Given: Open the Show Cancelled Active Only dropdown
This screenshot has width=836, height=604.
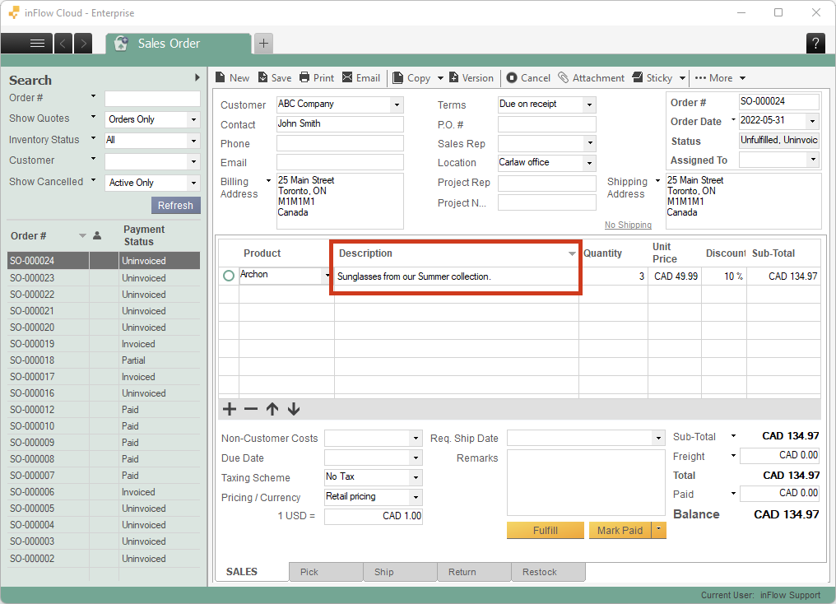Looking at the screenshot, I should [193, 184].
